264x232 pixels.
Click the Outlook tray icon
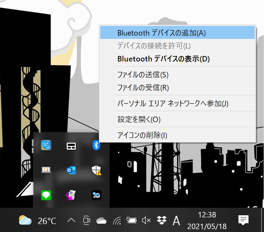coord(71,170)
